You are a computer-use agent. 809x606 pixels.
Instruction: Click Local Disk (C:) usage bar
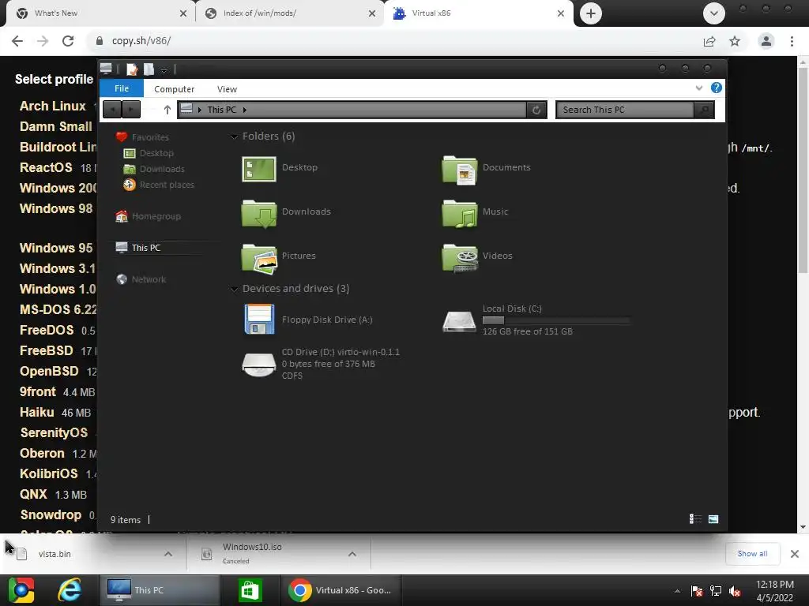click(555, 320)
